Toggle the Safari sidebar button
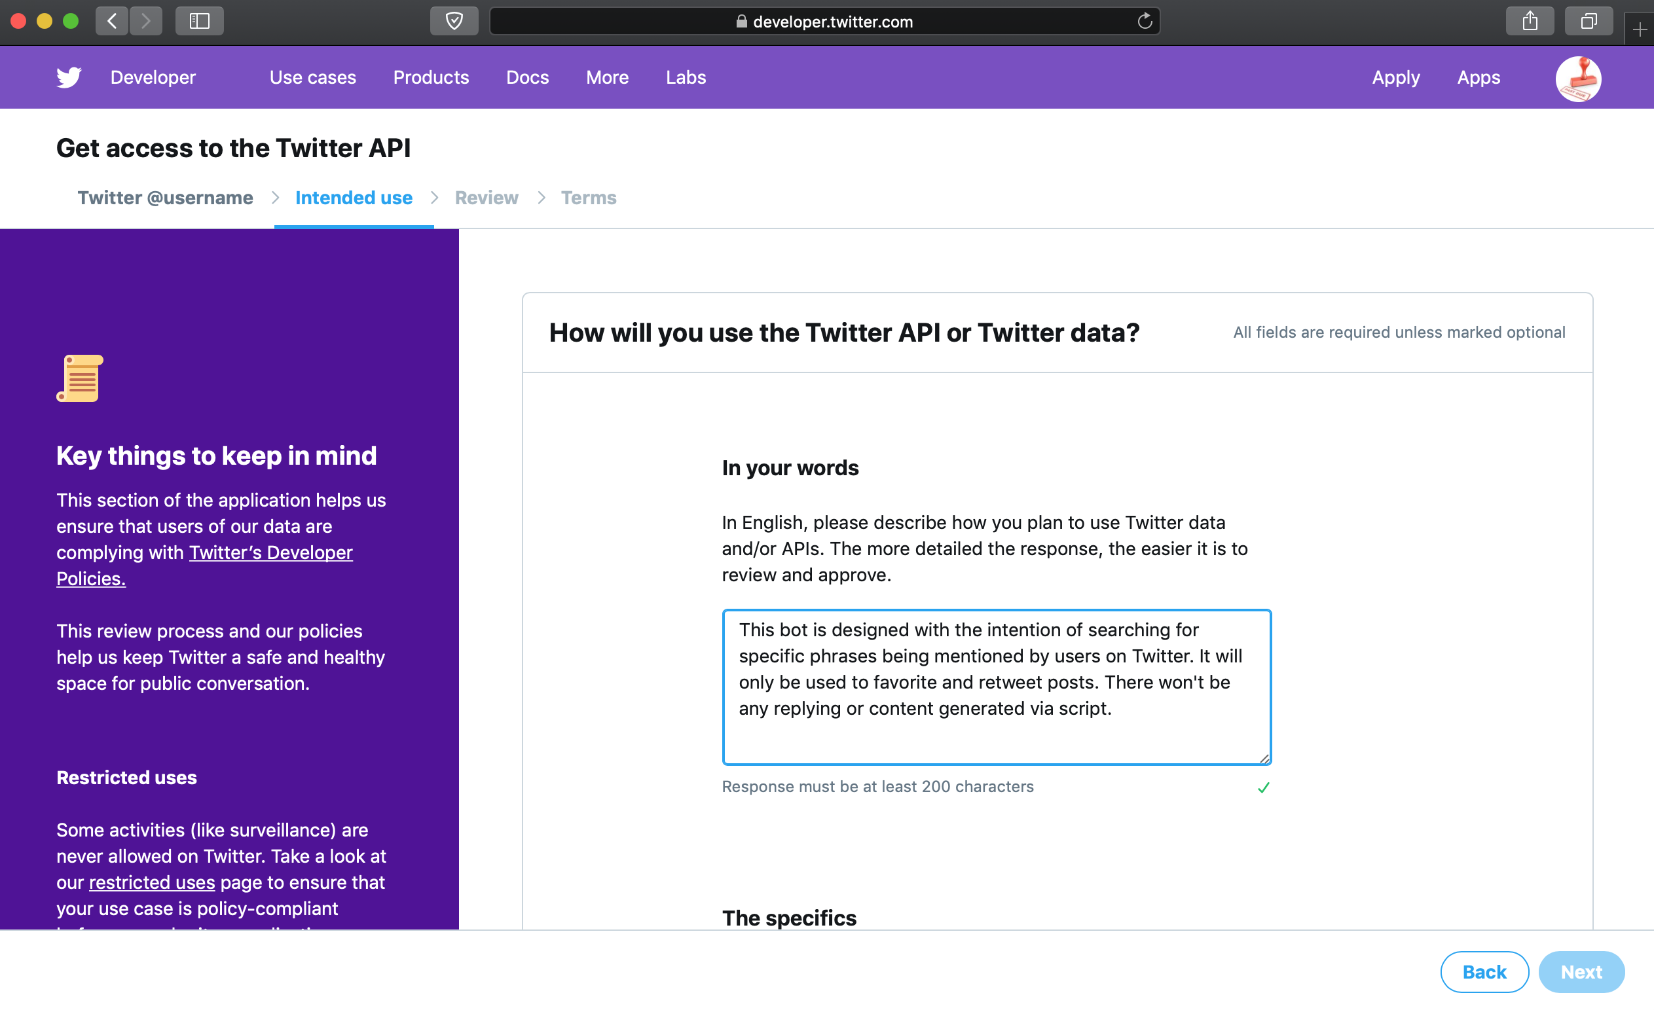1654x1010 pixels. (199, 22)
